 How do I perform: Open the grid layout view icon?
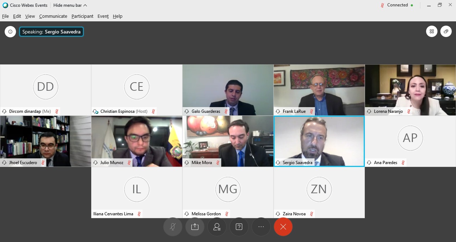(432, 31)
